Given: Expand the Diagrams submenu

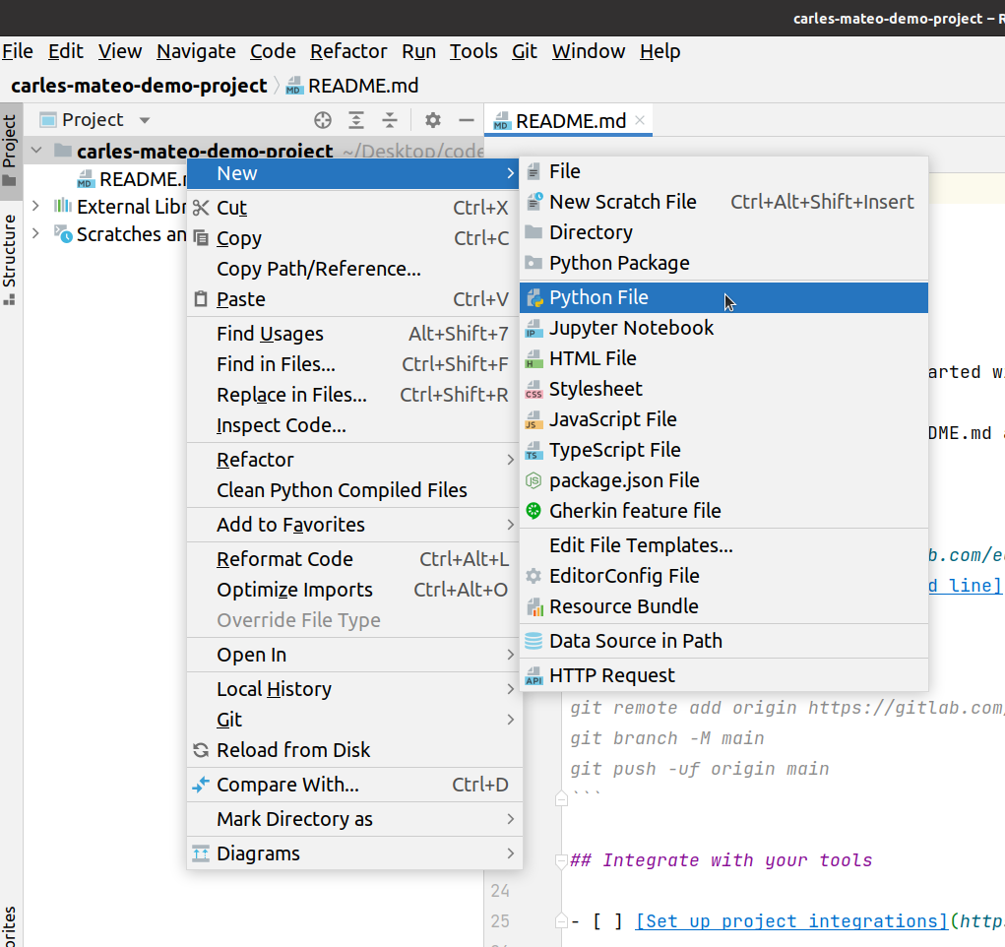Looking at the screenshot, I should pos(354,854).
